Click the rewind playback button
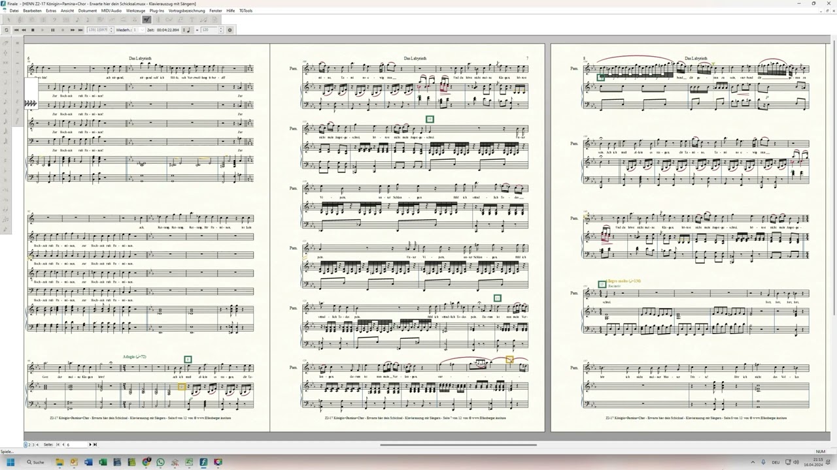 coord(24,30)
